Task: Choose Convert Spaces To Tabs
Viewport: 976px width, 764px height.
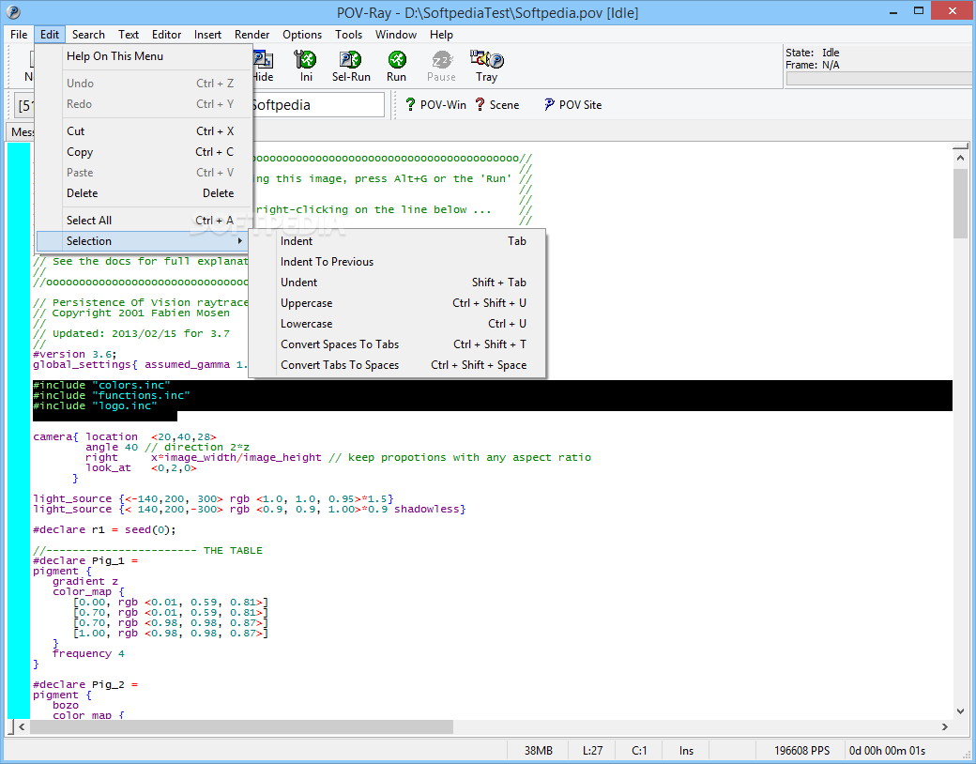Action: (x=397, y=344)
